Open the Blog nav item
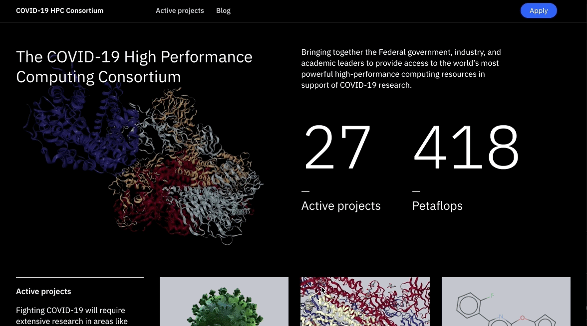Image resolution: width=587 pixels, height=326 pixels. [223, 10]
